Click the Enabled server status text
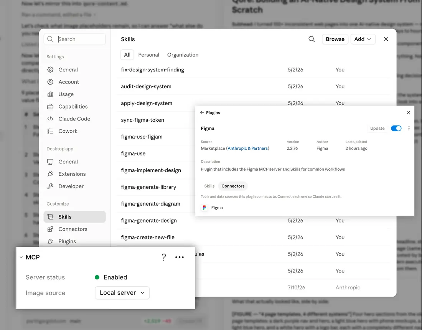This screenshot has width=422, height=330. tap(115, 277)
